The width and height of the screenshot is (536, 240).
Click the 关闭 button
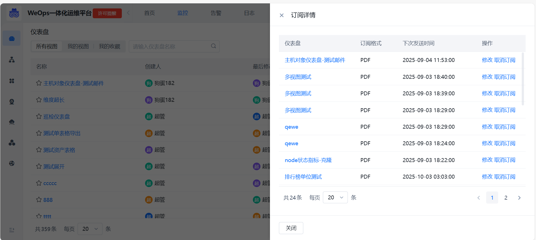pos(291,228)
